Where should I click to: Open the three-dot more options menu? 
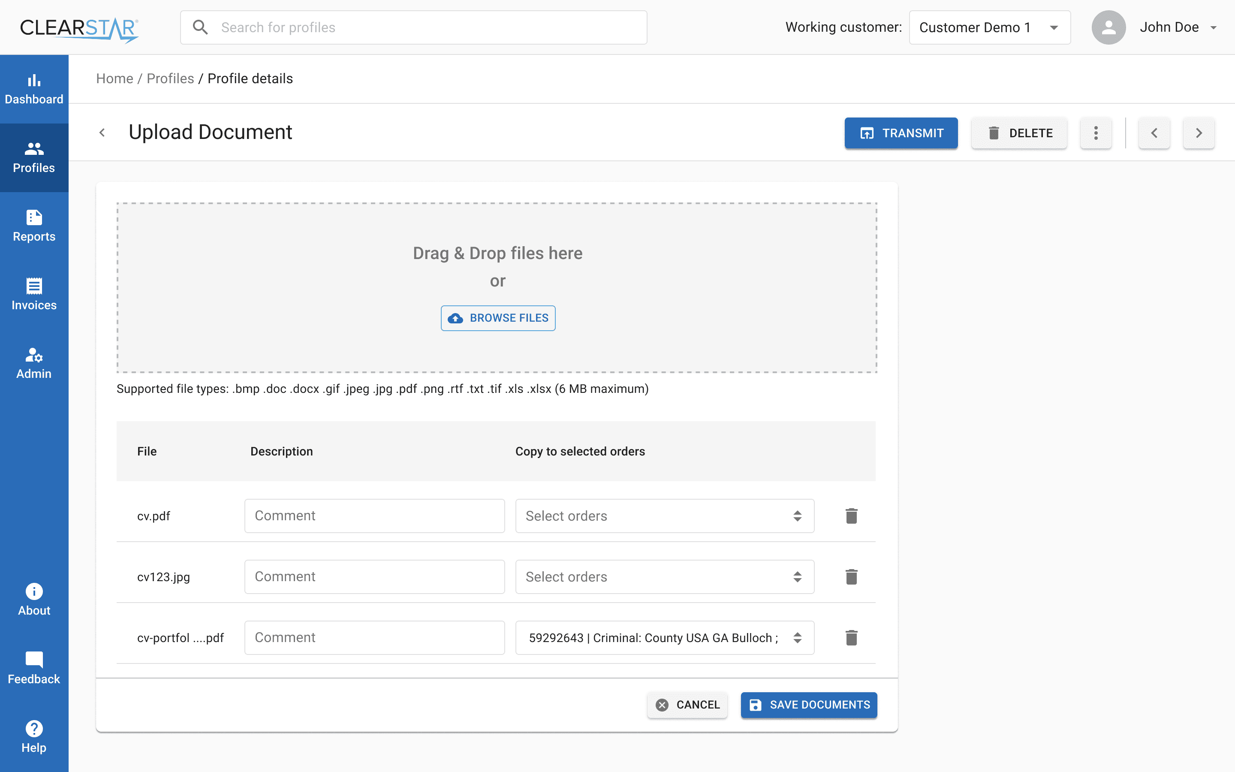[x=1095, y=133]
